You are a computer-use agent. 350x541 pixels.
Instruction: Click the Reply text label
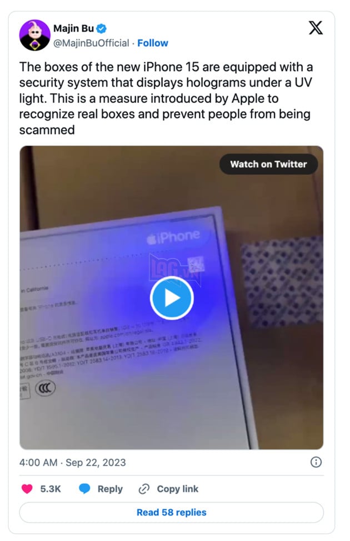point(110,489)
